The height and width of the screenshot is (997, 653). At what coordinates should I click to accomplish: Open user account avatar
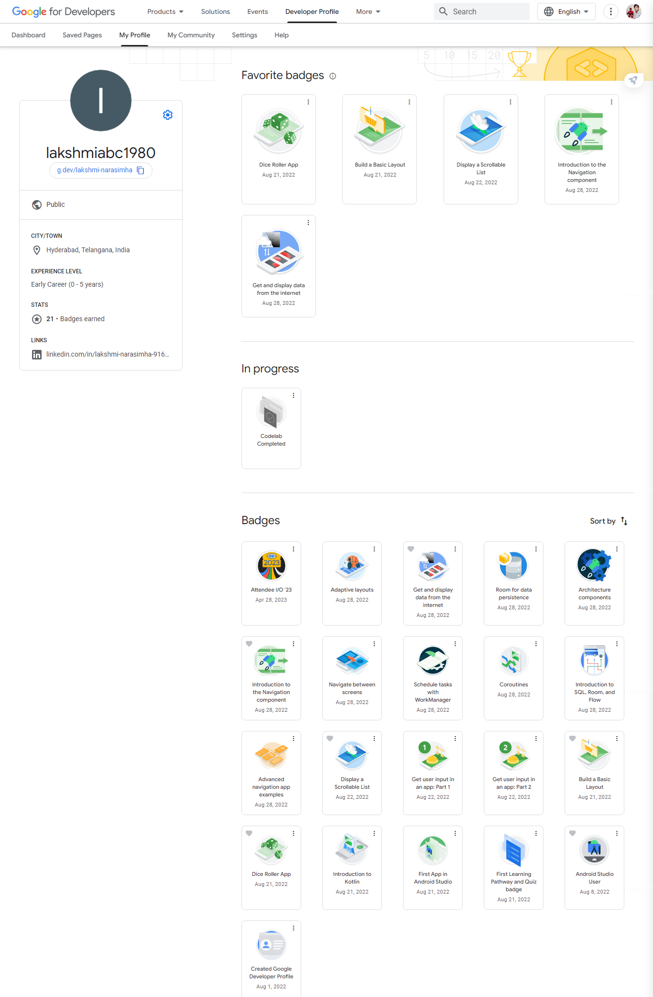point(634,11)
